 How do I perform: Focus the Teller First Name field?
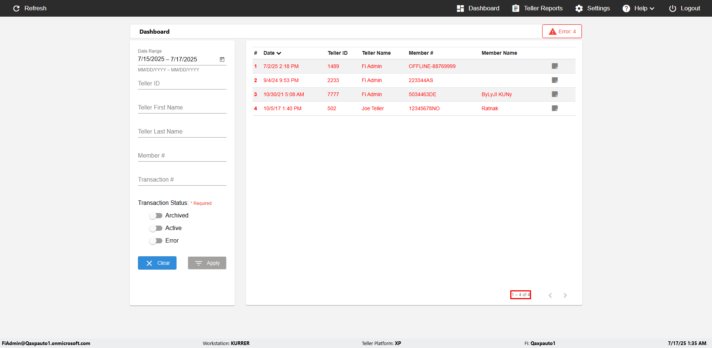182,108
